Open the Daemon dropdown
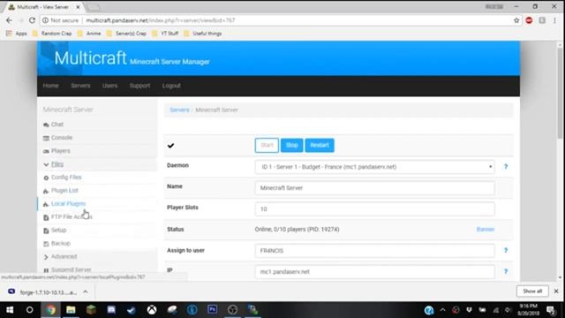 pyautogui.click(x=374, y=167)
